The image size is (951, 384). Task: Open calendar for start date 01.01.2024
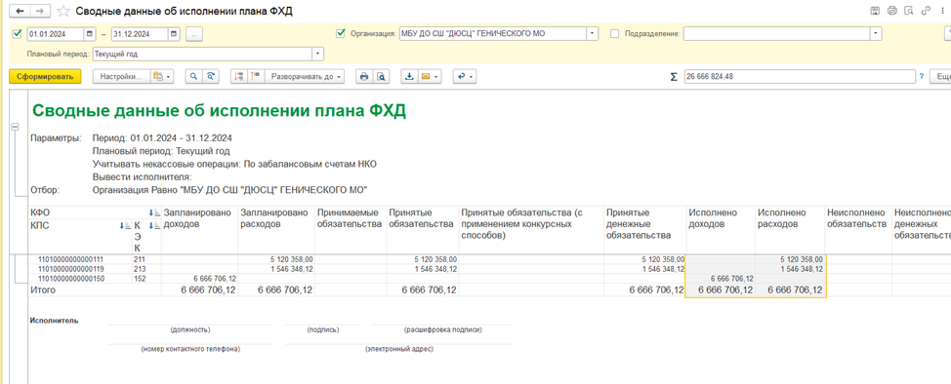91,34
